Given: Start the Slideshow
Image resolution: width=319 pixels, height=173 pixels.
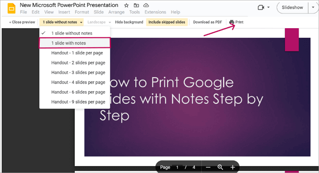Looking at the screenshot, I should [292, 8].
